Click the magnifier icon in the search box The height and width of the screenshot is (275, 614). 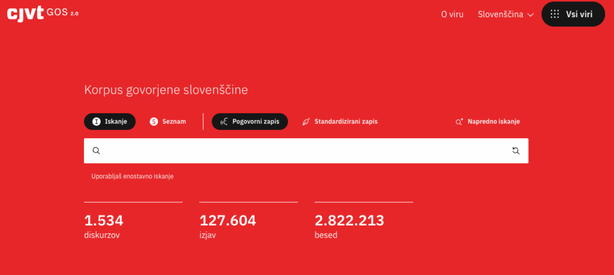click(x=97, y=151)
